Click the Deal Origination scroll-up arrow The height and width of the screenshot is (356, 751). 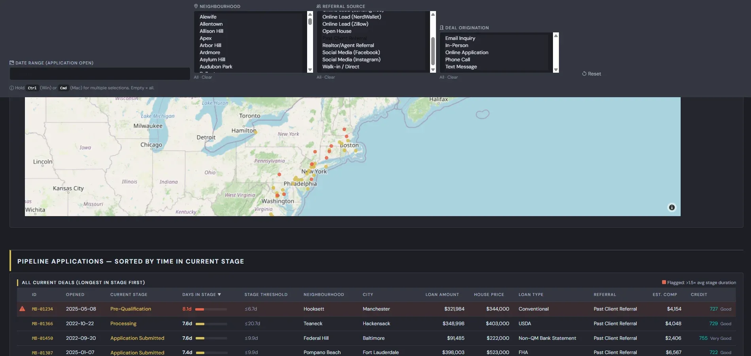point(556,36)
